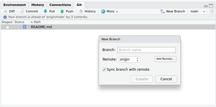Select the Git tab
This screenshot has width=216, height=107.
coord(79,5)
